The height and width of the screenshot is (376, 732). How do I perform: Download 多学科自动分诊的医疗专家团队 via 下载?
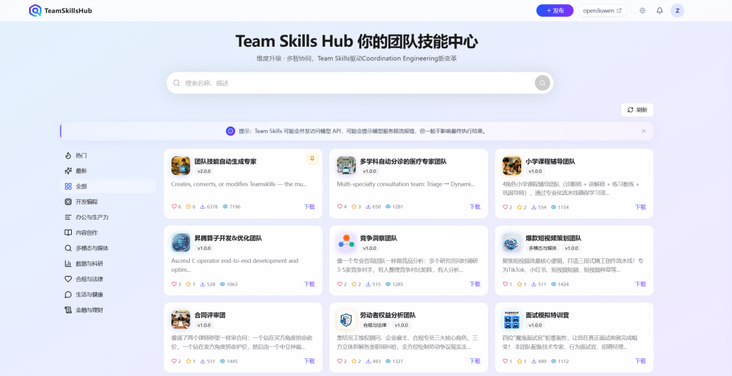click(474, 207)
